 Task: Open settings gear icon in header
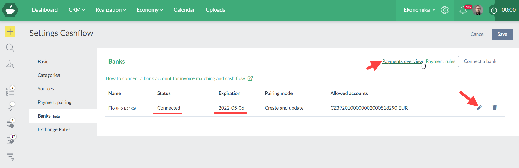pos(445,10)
